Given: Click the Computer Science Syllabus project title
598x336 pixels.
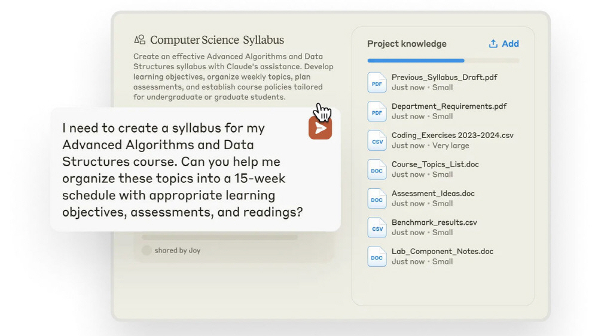Looking at the screenshot, I should [x=217, y=40].
